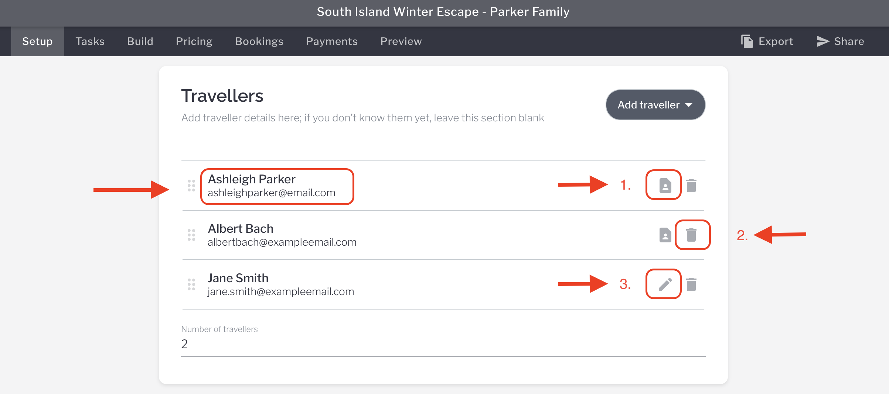Delete Ashleigh Parker with trash icon
The image size is (889, 394).
(x=691, y=186)
